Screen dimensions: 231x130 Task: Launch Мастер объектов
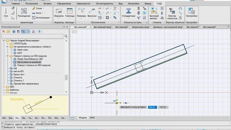[172, 13]
